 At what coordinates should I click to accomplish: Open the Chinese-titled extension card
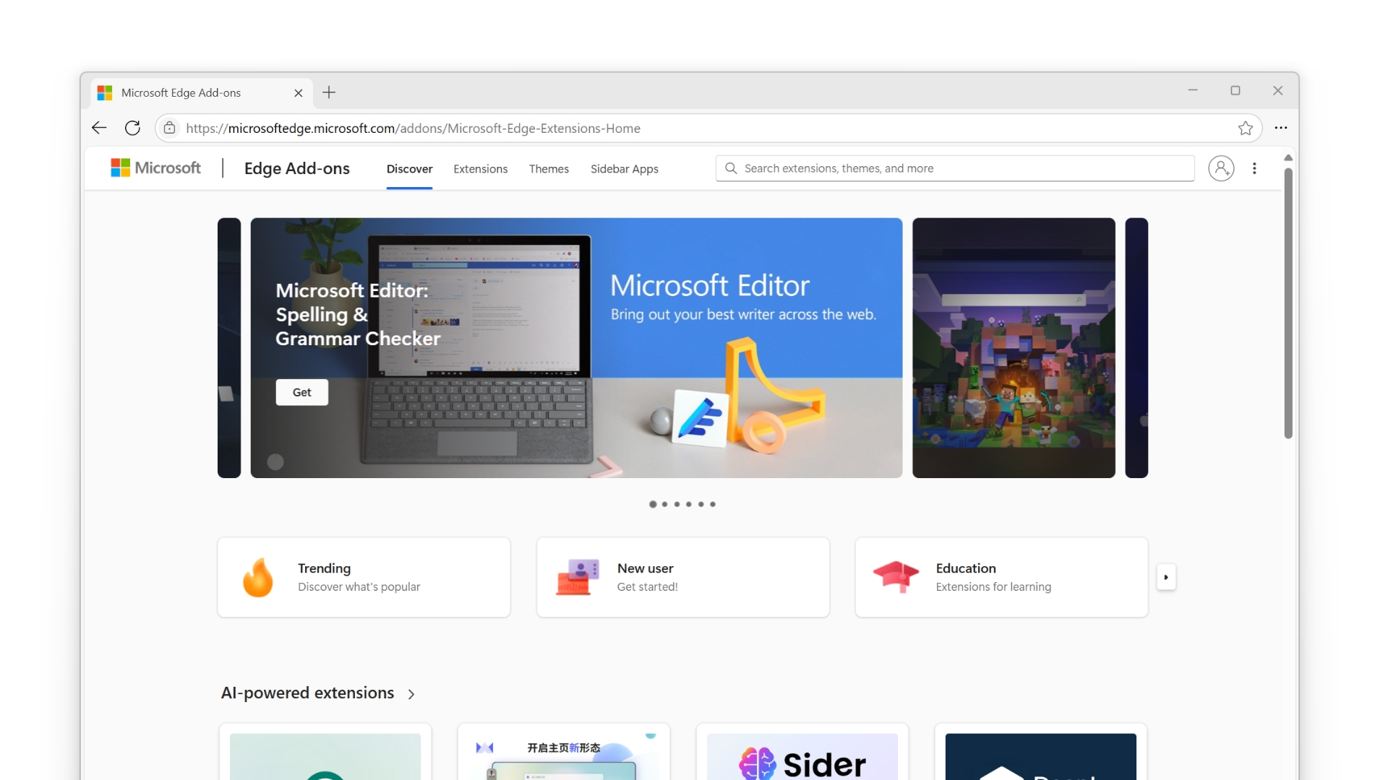click(x=563, y=752)
